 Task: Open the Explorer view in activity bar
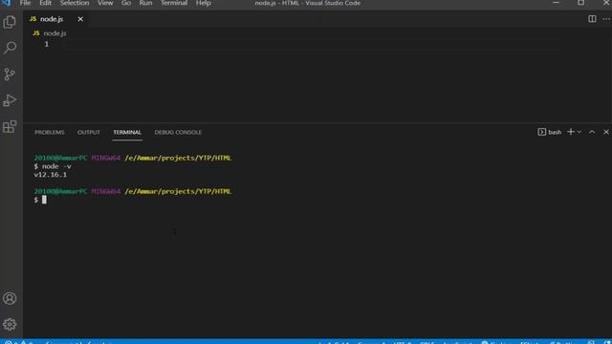tap(10, 22)
